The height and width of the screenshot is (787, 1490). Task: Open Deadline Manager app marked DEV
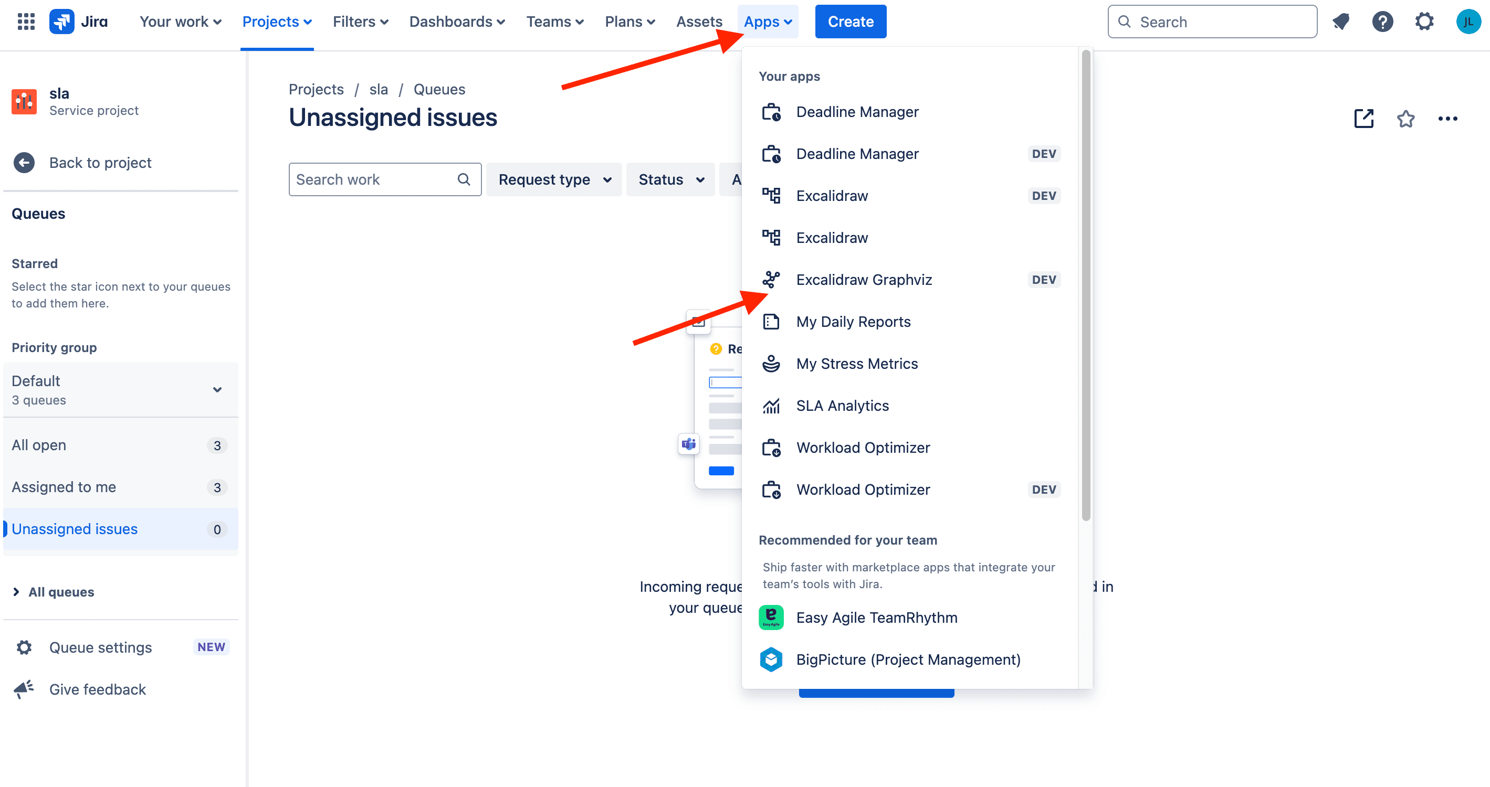pyautogui.click(x=910, y=154)
